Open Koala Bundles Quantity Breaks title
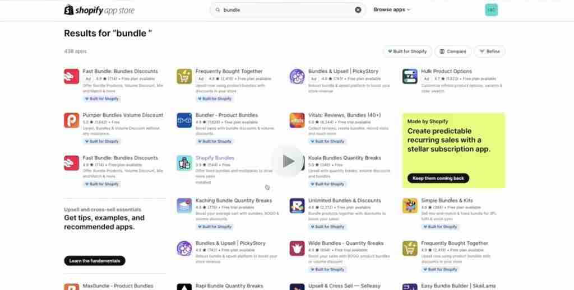The image size is (574, 290). (345, 158)
